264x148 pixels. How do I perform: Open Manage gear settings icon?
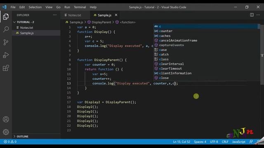[6, 132]
